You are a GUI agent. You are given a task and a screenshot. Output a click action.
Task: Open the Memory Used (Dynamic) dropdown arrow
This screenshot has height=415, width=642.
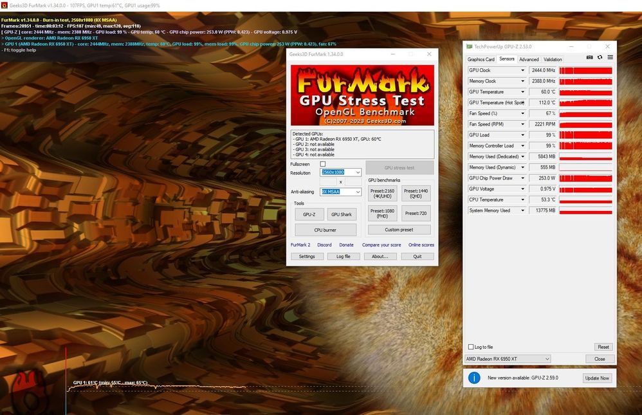522,167
